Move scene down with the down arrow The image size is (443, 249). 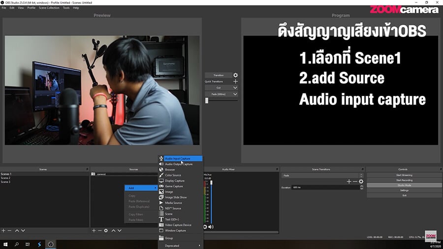pos(23,231)
